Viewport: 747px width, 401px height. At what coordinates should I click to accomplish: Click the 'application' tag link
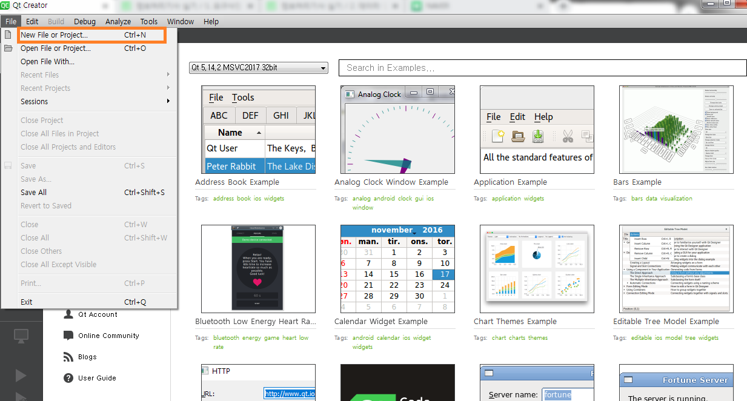coord(506,198)
